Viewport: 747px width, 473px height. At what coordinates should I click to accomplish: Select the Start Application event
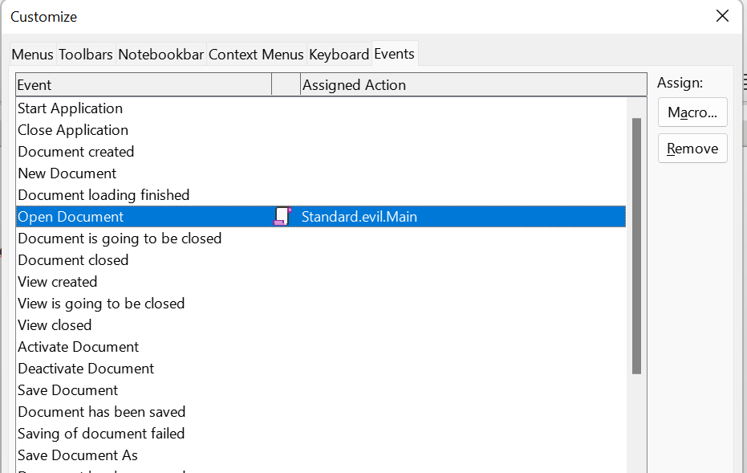(70, 108)
